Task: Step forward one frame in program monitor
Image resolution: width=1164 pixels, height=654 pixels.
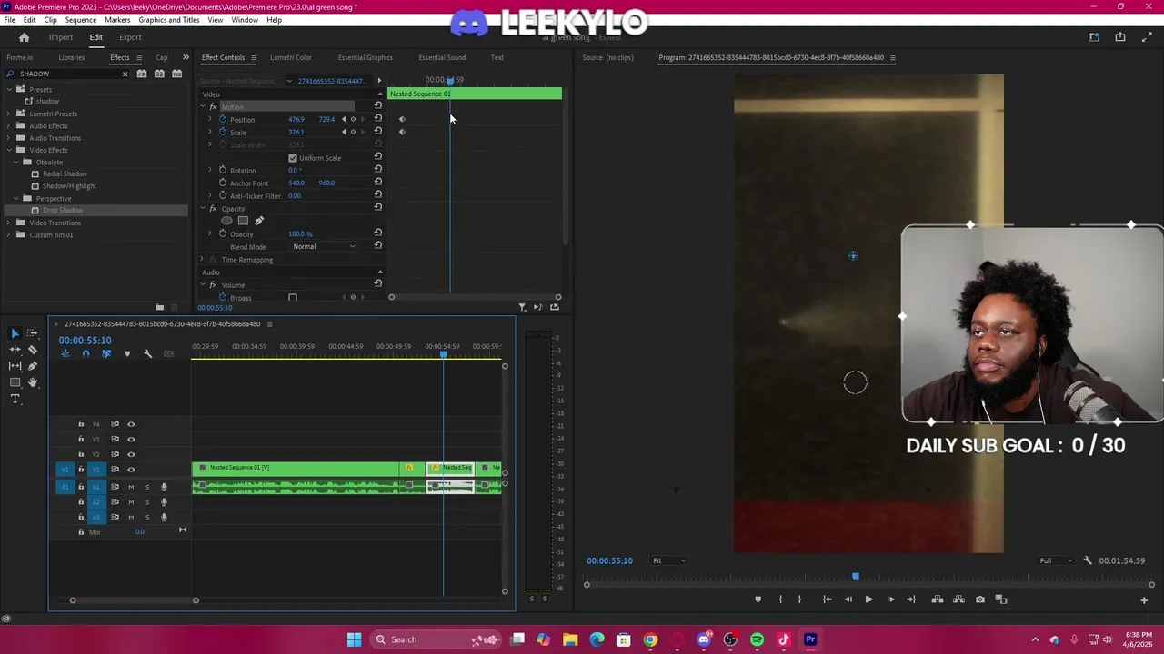Action: (x=890, y=599)
